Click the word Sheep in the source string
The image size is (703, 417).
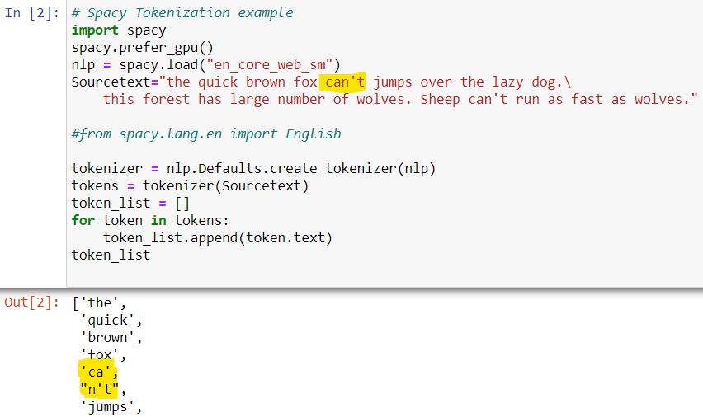[x=440, y=99]
